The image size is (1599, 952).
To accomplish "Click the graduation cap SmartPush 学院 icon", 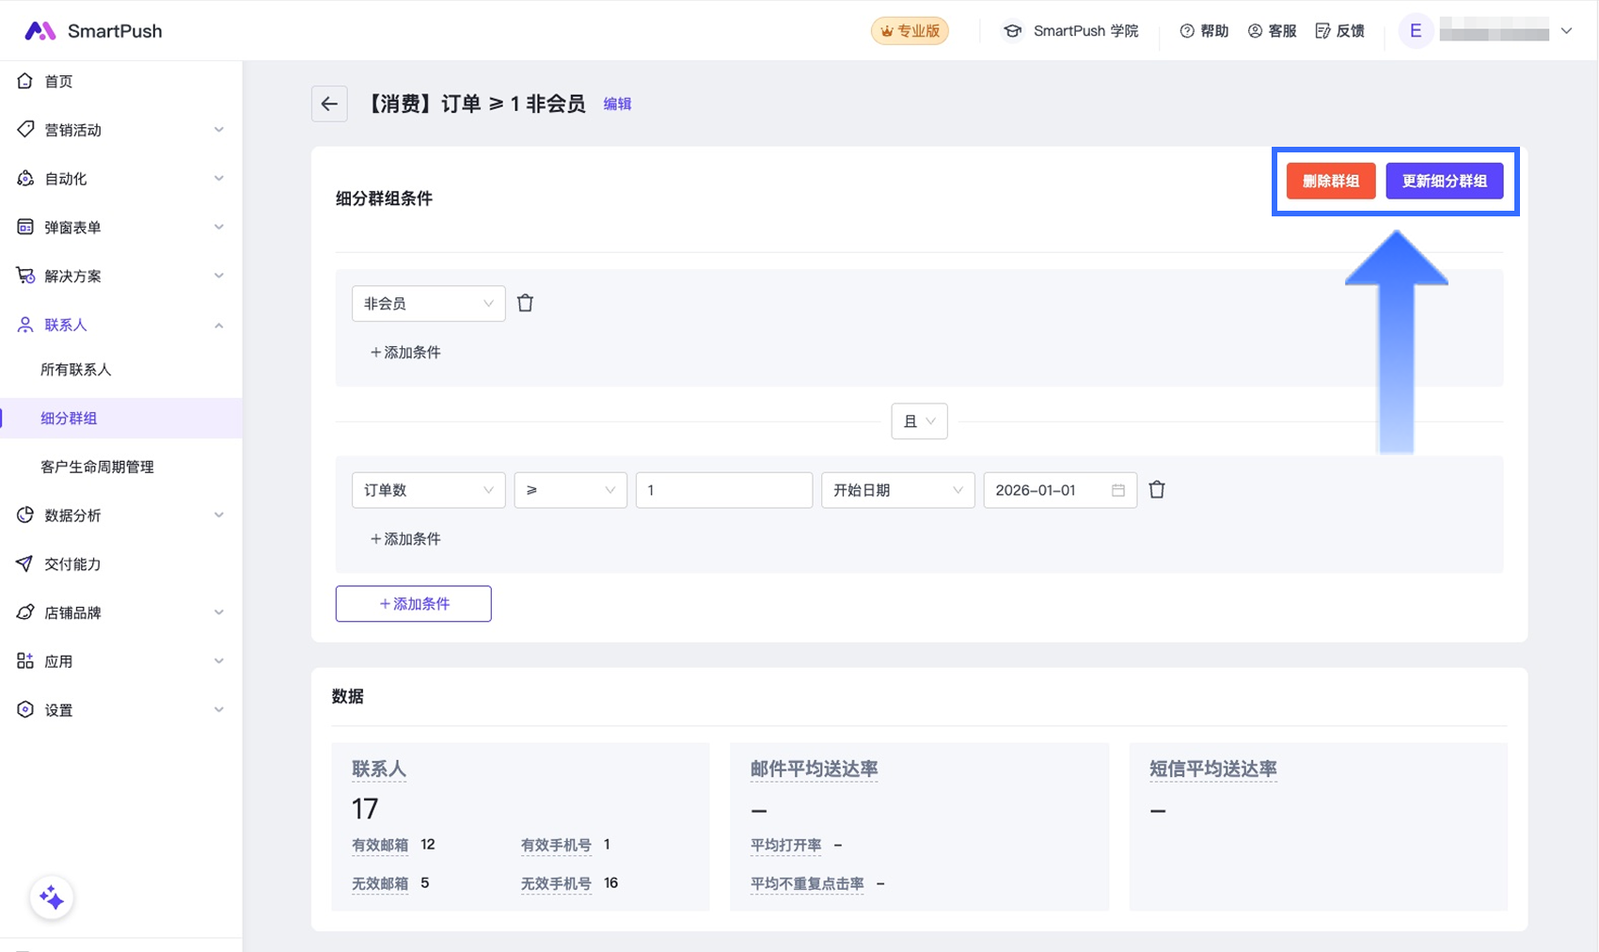I will (1012, 31).
